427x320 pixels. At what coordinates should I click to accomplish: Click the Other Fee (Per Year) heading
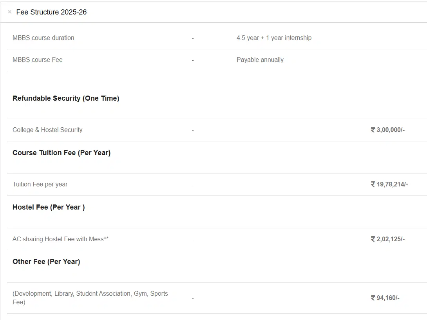point(46,262)
